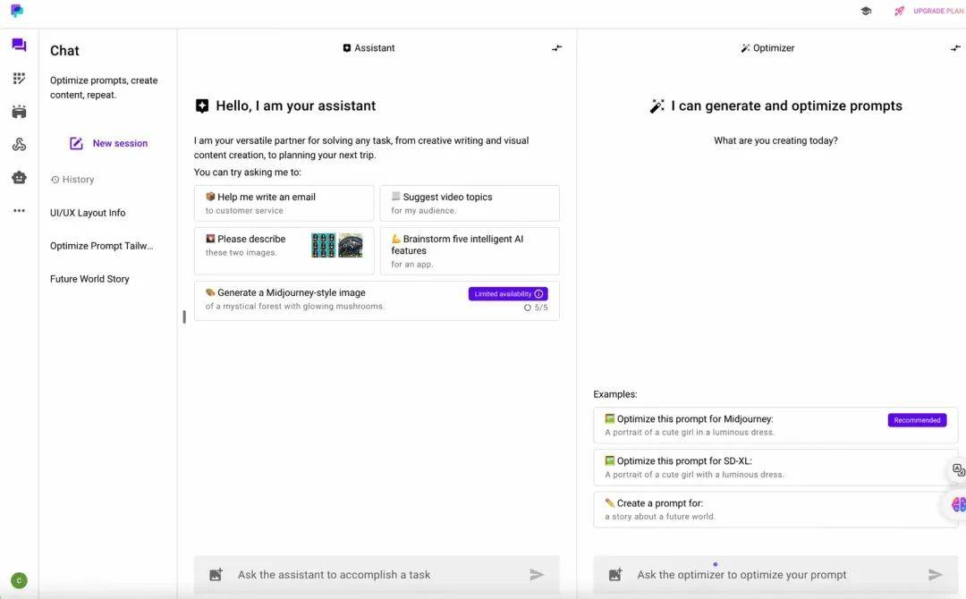Click the send arrow in the optimizer input
Image resolution: width=966 pixels, height=599 pixels.
point(935,575)
